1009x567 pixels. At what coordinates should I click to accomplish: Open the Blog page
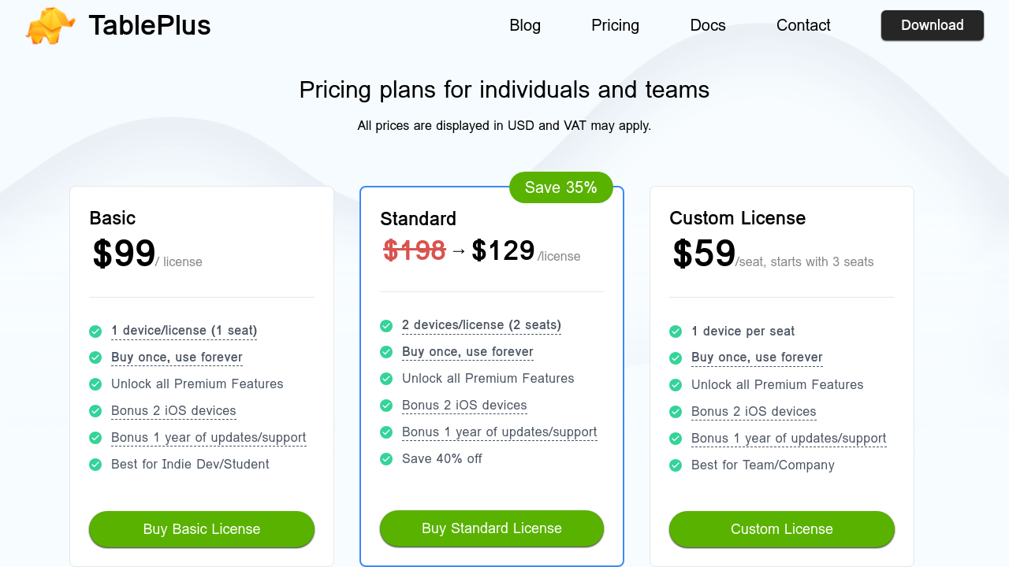pos(525,25)
